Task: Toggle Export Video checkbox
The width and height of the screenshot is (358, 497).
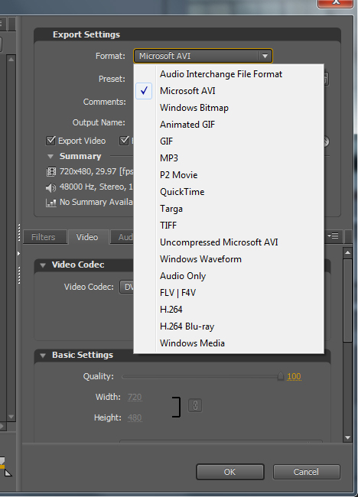Action: (50, 141)
